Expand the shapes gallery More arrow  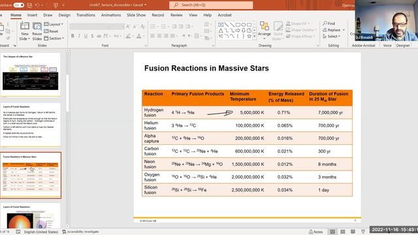coord(255,36)
